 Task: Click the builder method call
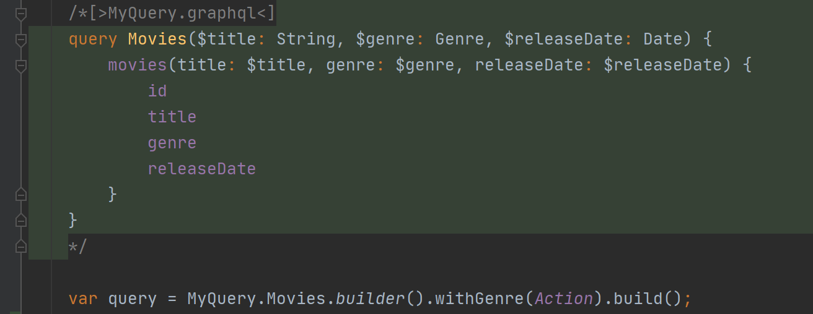pyautogui.click(x=370, y=299)
